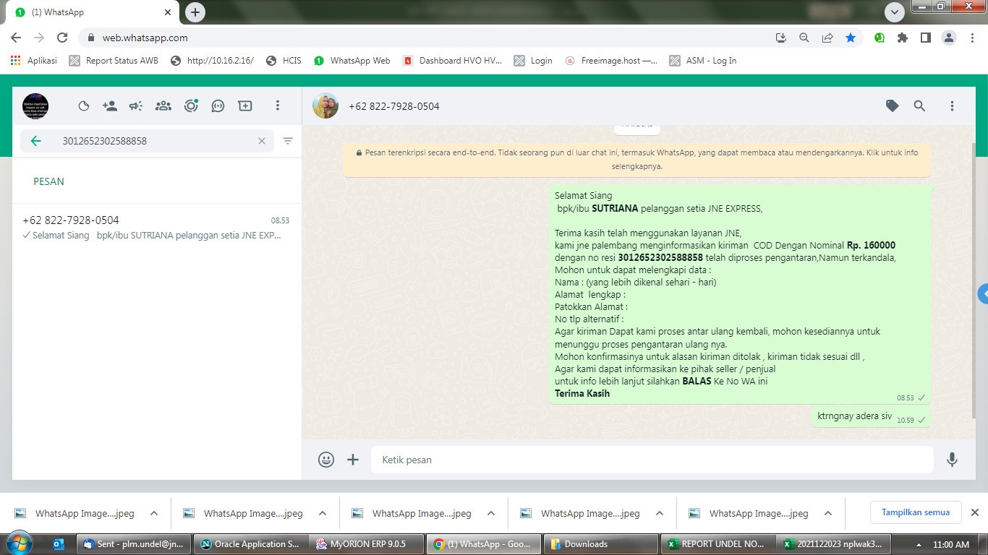Open ASM - Log In bookmark

[x=704, y=61]
